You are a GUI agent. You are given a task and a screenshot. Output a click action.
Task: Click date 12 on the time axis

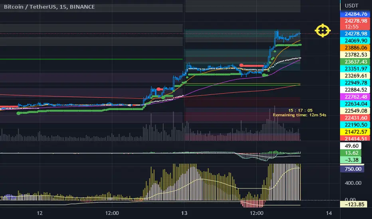click(x=40, y=213)
